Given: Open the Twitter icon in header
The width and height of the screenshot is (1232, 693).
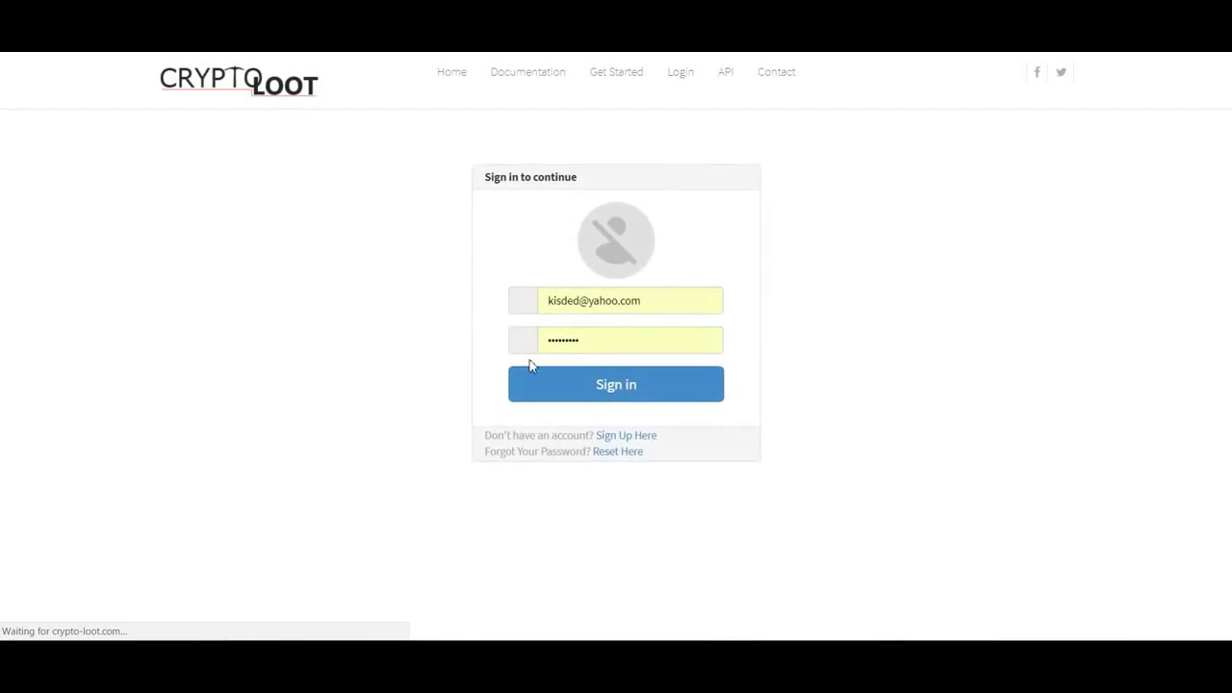Looking at the screenshot, I should point(1061,72).
